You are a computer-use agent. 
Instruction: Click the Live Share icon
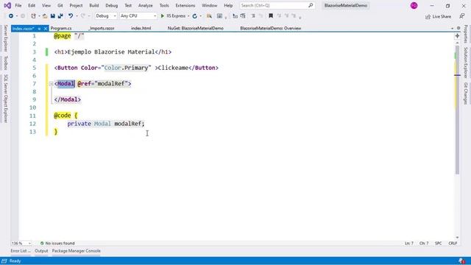(428, 17)
